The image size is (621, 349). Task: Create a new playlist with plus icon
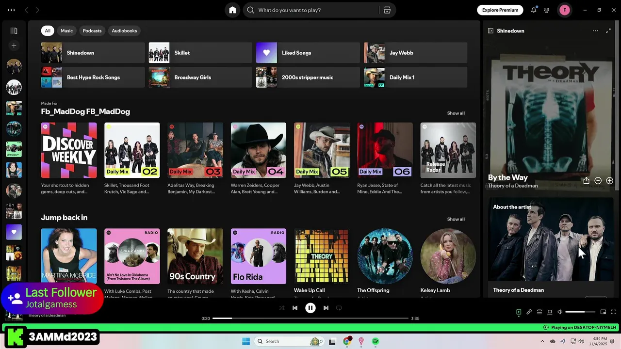point(14,46)
